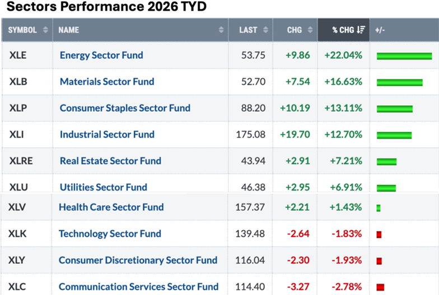Go to Health Care Sector Fund
This screenshot has height=295, width=439.
click(111, 207)
